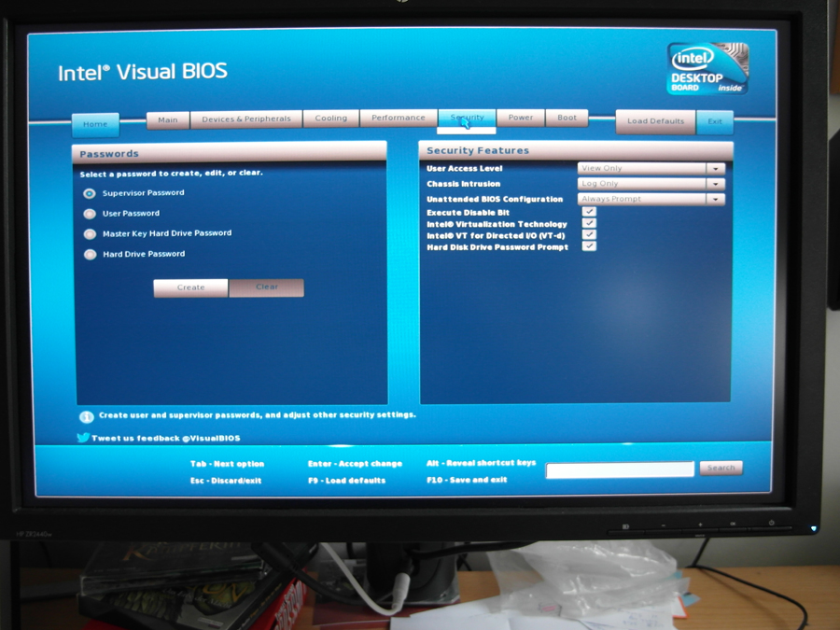
Task: Click 'Tweet us feedback @VisualBIOS' text
Action: tap(165, 439)
